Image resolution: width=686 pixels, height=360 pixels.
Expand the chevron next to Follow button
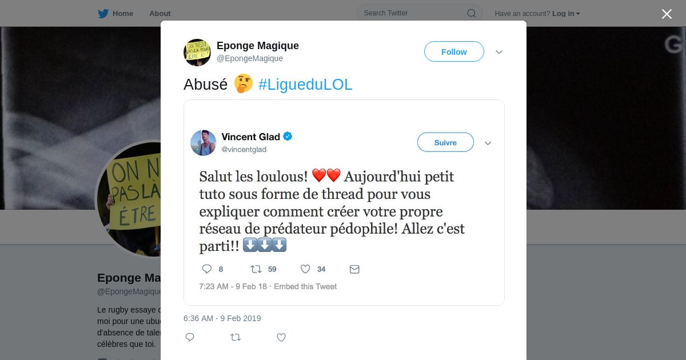[498, 52]
